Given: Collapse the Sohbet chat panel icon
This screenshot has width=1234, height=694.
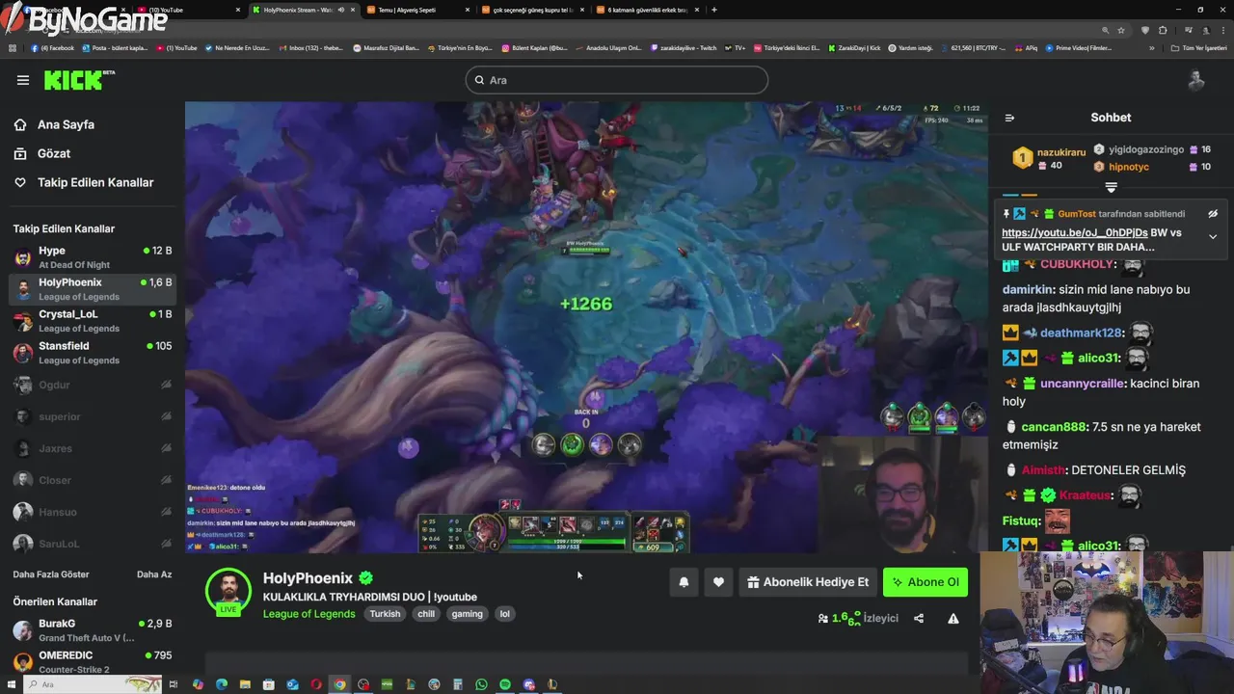Looking at the screenshot, I should 1009,118.
